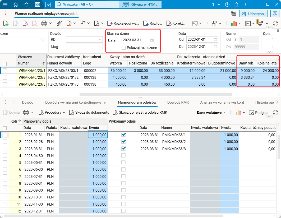Open the RD dowód combo box

84,40
